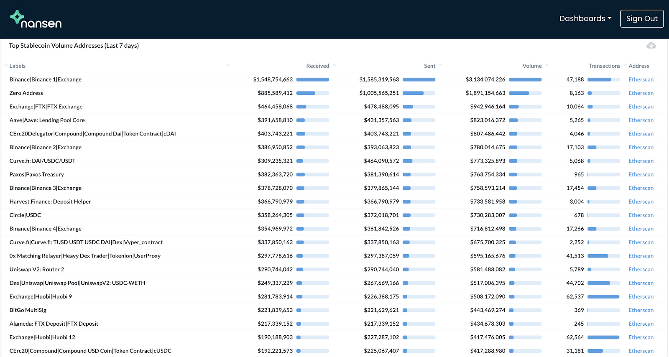This screenshot has height=357, width=669.
Task: Open Etherscan link for Curve.fi DAI/USDC/USDT
Action: pyautogui.click(x=641, y=161)
